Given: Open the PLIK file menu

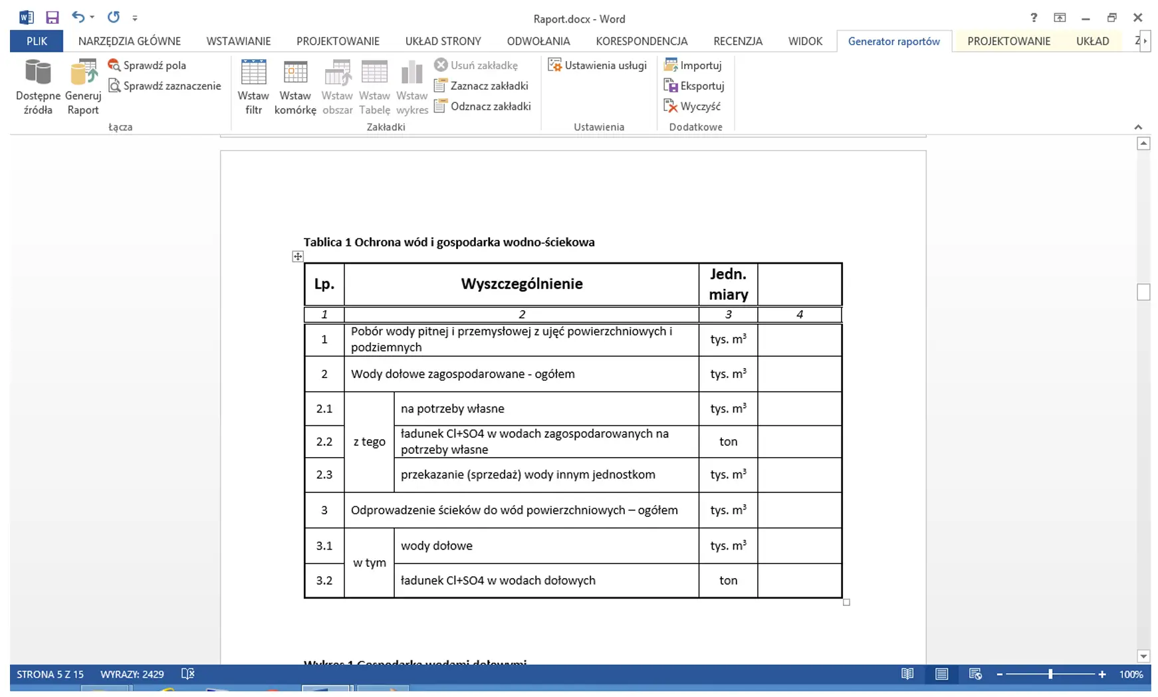Looking at the screenshot, I should (37, 41).
